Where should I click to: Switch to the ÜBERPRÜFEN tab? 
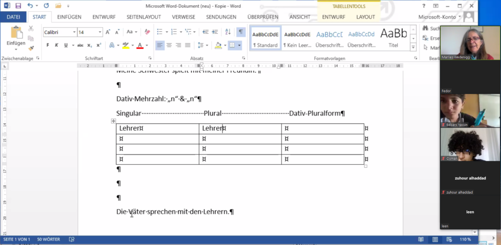point(263,17)
